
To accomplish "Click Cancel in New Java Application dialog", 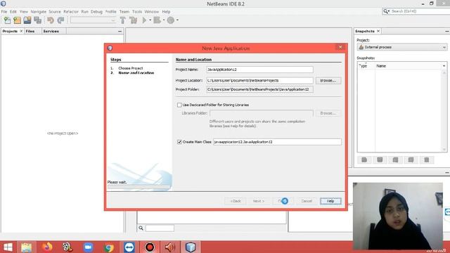I will click(x=307, y=201).
